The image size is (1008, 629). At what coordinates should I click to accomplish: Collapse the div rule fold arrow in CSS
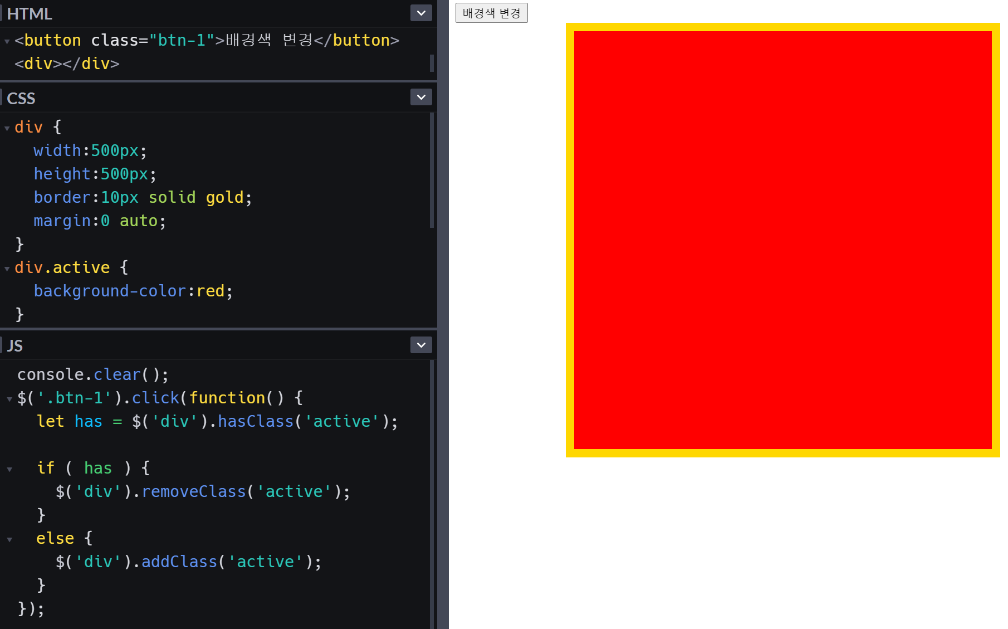(7, 128)
